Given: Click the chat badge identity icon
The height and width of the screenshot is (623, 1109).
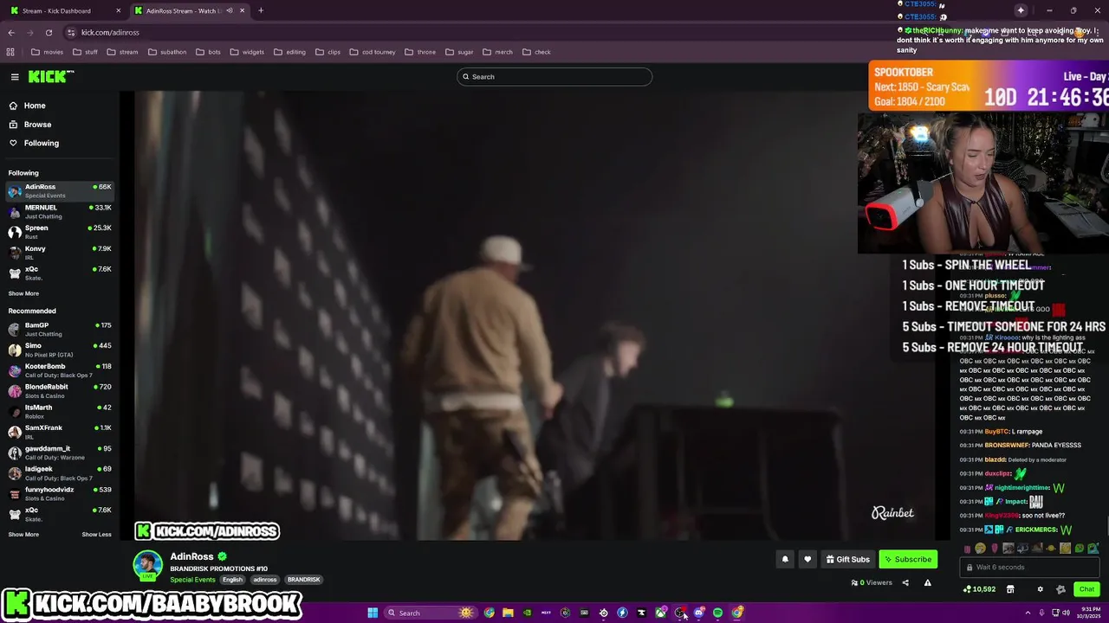Looking at the screenshot, I should coord(1060,589).
